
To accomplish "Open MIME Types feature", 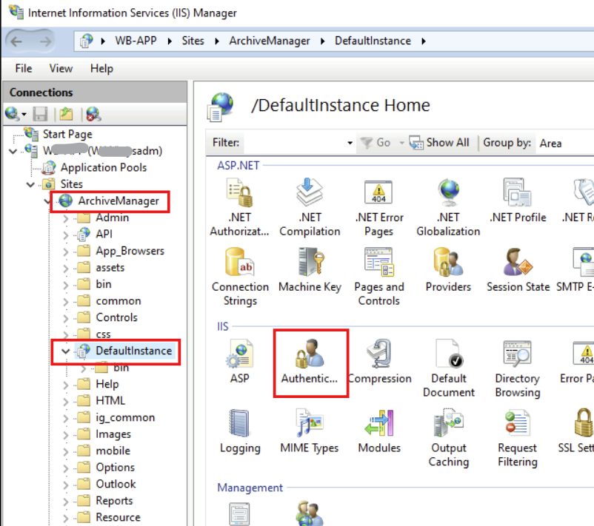I will [310, 431].
